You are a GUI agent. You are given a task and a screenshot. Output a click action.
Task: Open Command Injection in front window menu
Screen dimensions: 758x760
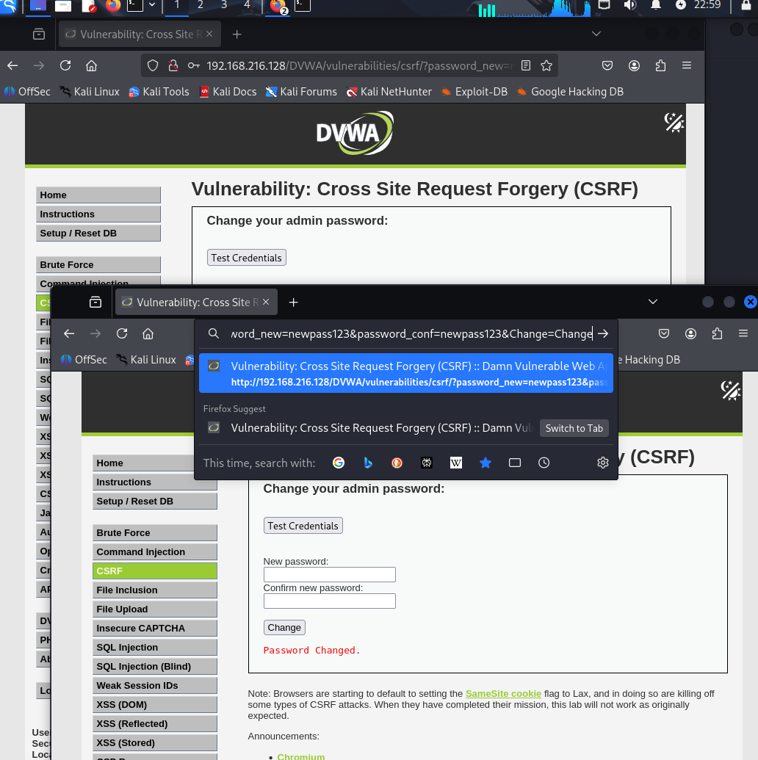pos(155,552)
